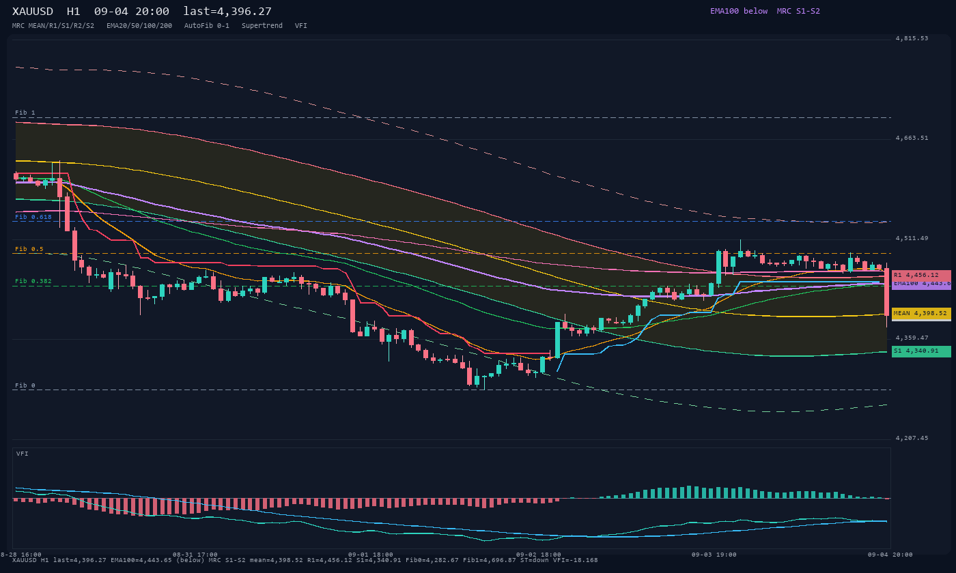Click the Fib 0 level label
956x573 pixels.
(25, 385)
